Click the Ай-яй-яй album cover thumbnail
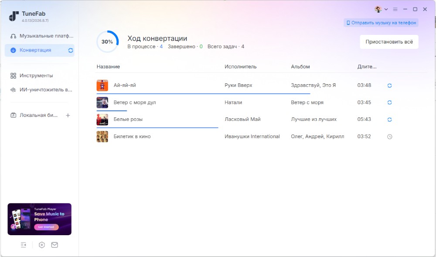 coord(102,86)
